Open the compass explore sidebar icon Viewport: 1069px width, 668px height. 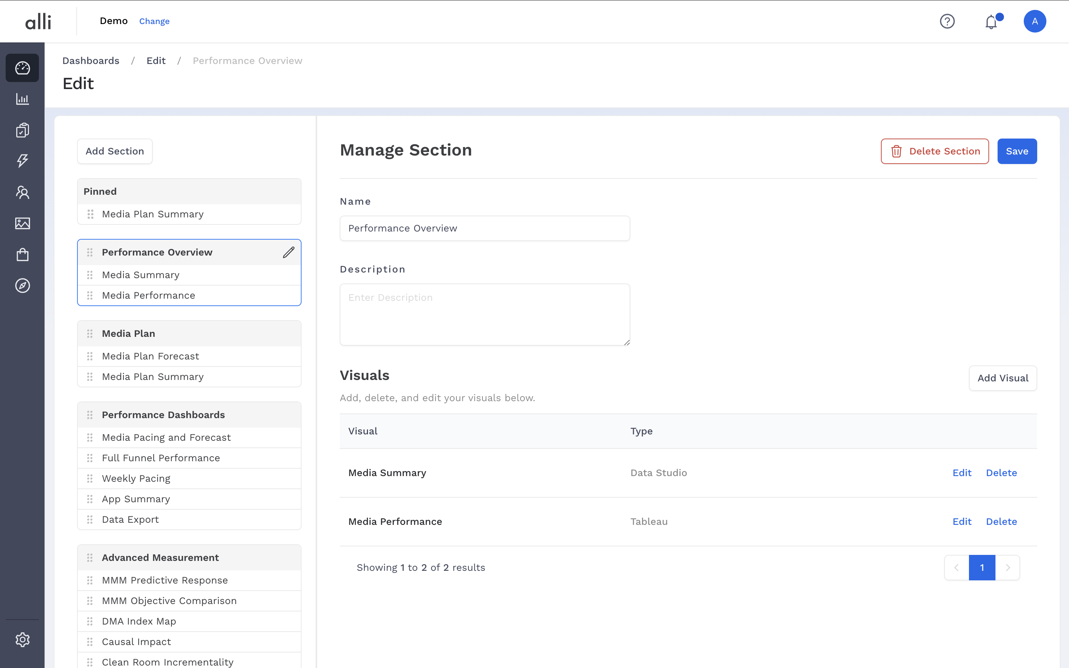(x=22, y=286)
